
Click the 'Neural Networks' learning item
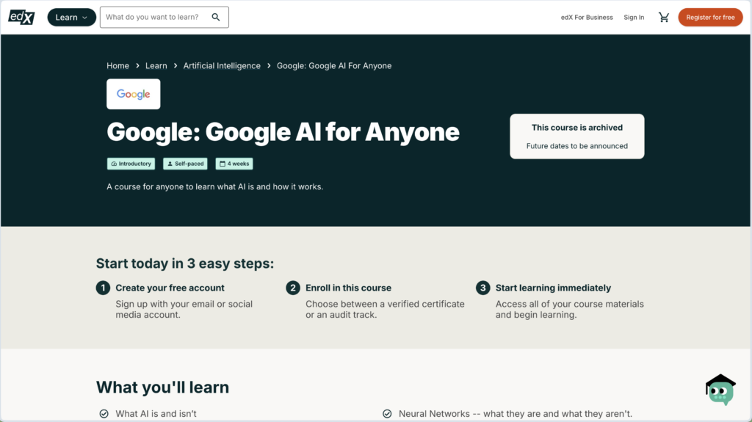pos(515,413)
